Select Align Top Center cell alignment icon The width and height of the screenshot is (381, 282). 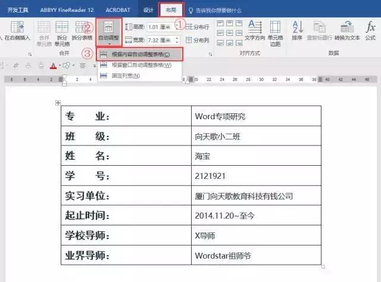230,23
